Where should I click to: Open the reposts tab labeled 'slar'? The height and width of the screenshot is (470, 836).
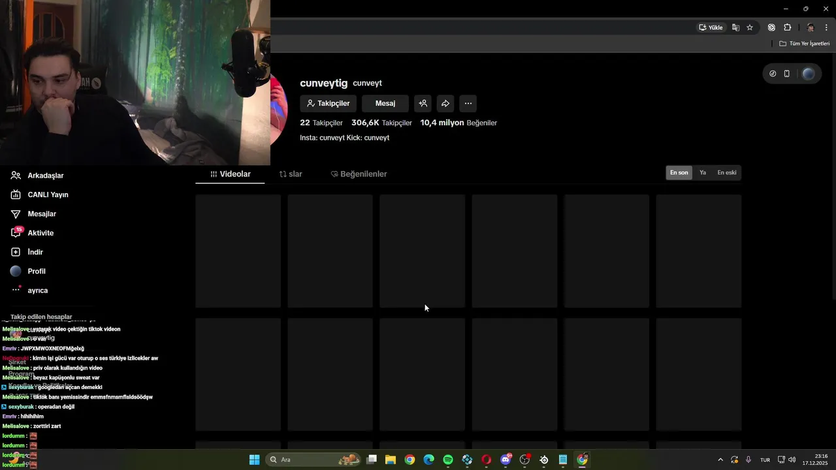[291, 174]
